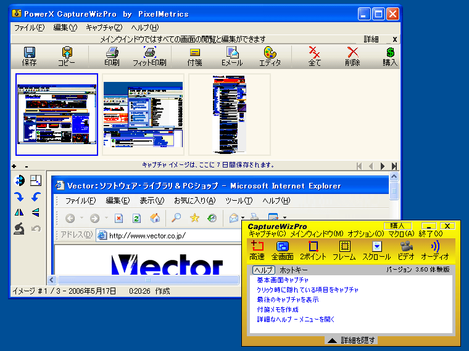Screen dimensions: 469x351
Task: Close the info bar with x
Action: coord(395,39)
